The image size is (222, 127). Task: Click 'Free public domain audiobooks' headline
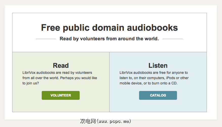[x=109, y=28]
